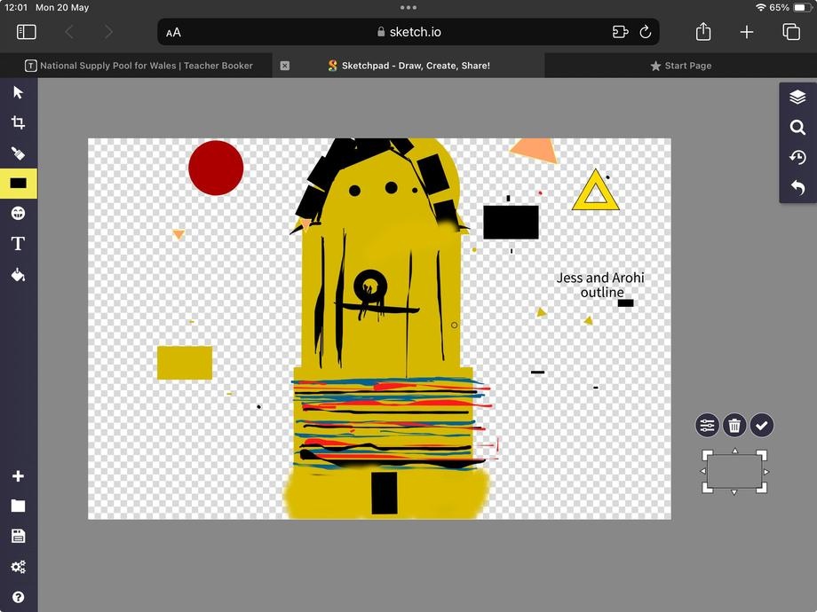Delete the shape with trash button
Viewport: 817px width, 612px height.
(x=734, y=425)
